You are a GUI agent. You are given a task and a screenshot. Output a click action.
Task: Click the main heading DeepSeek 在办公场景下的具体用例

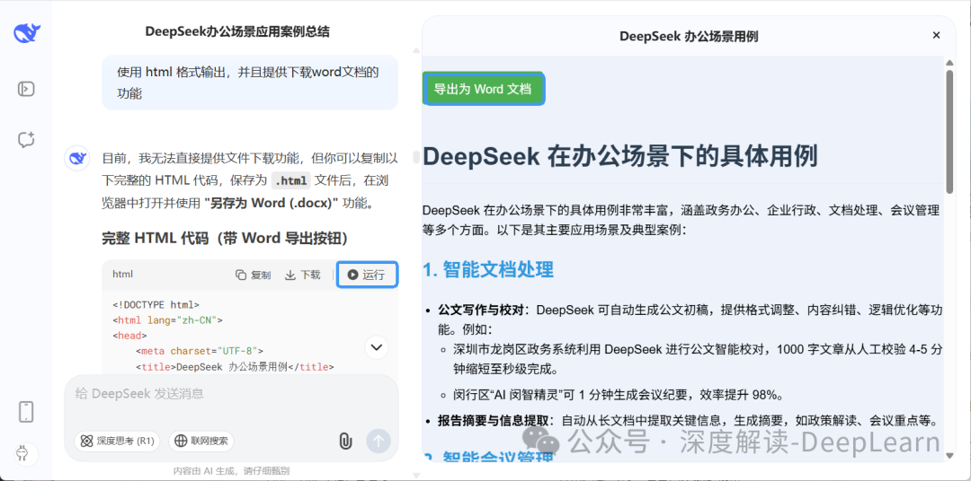[620, 156]
